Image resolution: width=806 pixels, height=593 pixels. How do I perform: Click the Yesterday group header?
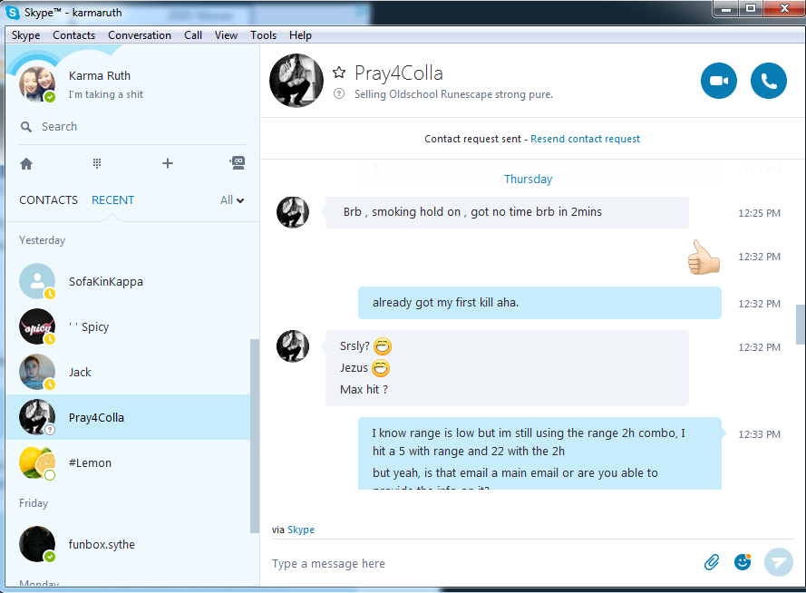(42, 240)
